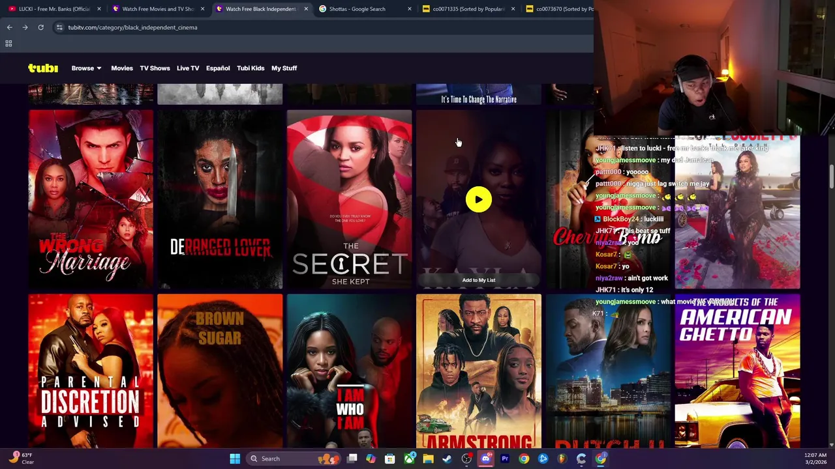
Task: Launch Copilot from the taskbar
Action: [x=371, y=459]
